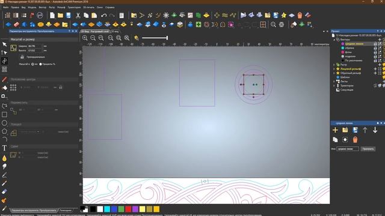Toggle the lock on the 'средняя линия' layer
This screenshot has width=385, height=216.
coord(375,44)
